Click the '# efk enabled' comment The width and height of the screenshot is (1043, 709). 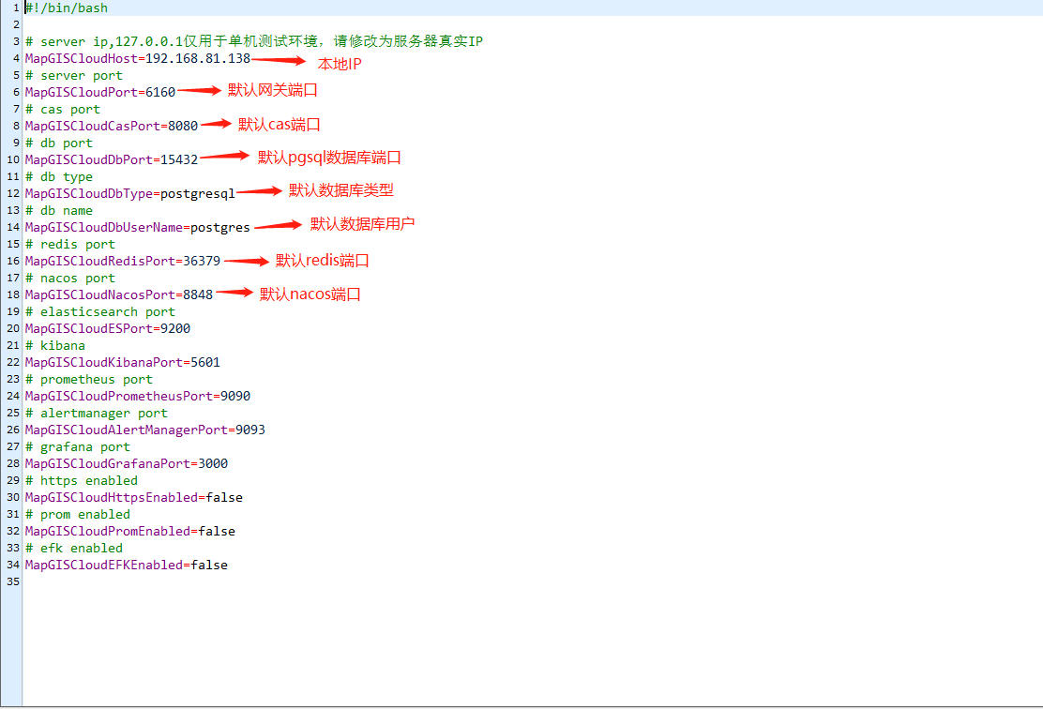click(74, 548)
